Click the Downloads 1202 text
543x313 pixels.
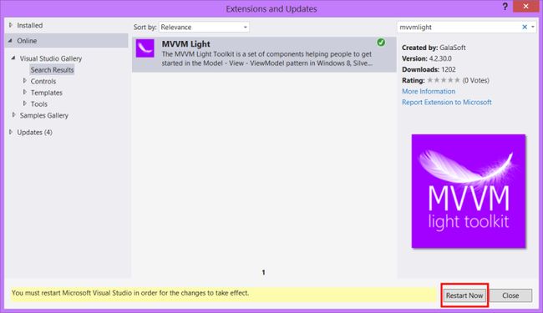click(x=429, y=69)
